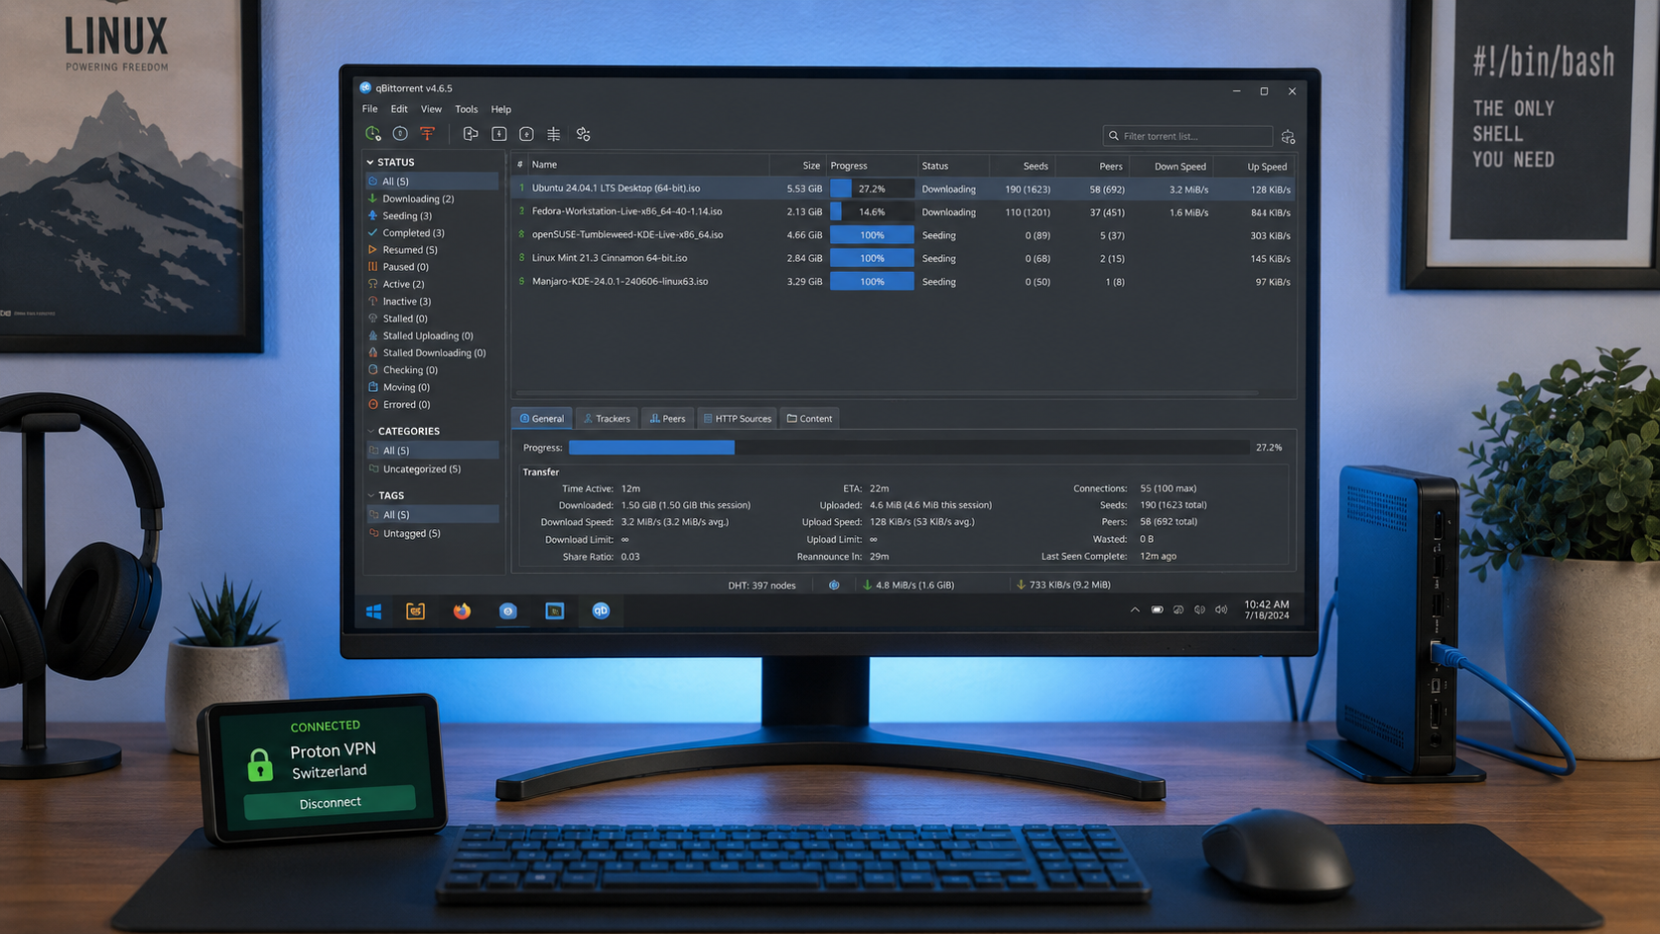
Task: Click the rounded-square toolbar icon left of the grid-lines icon
Action: [526, 134]
